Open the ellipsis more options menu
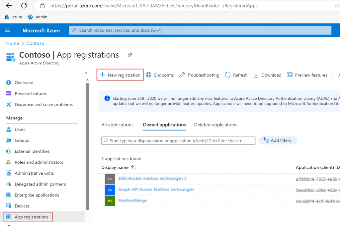340x226 pixels. pyautogui.click(x=141, y=55)
